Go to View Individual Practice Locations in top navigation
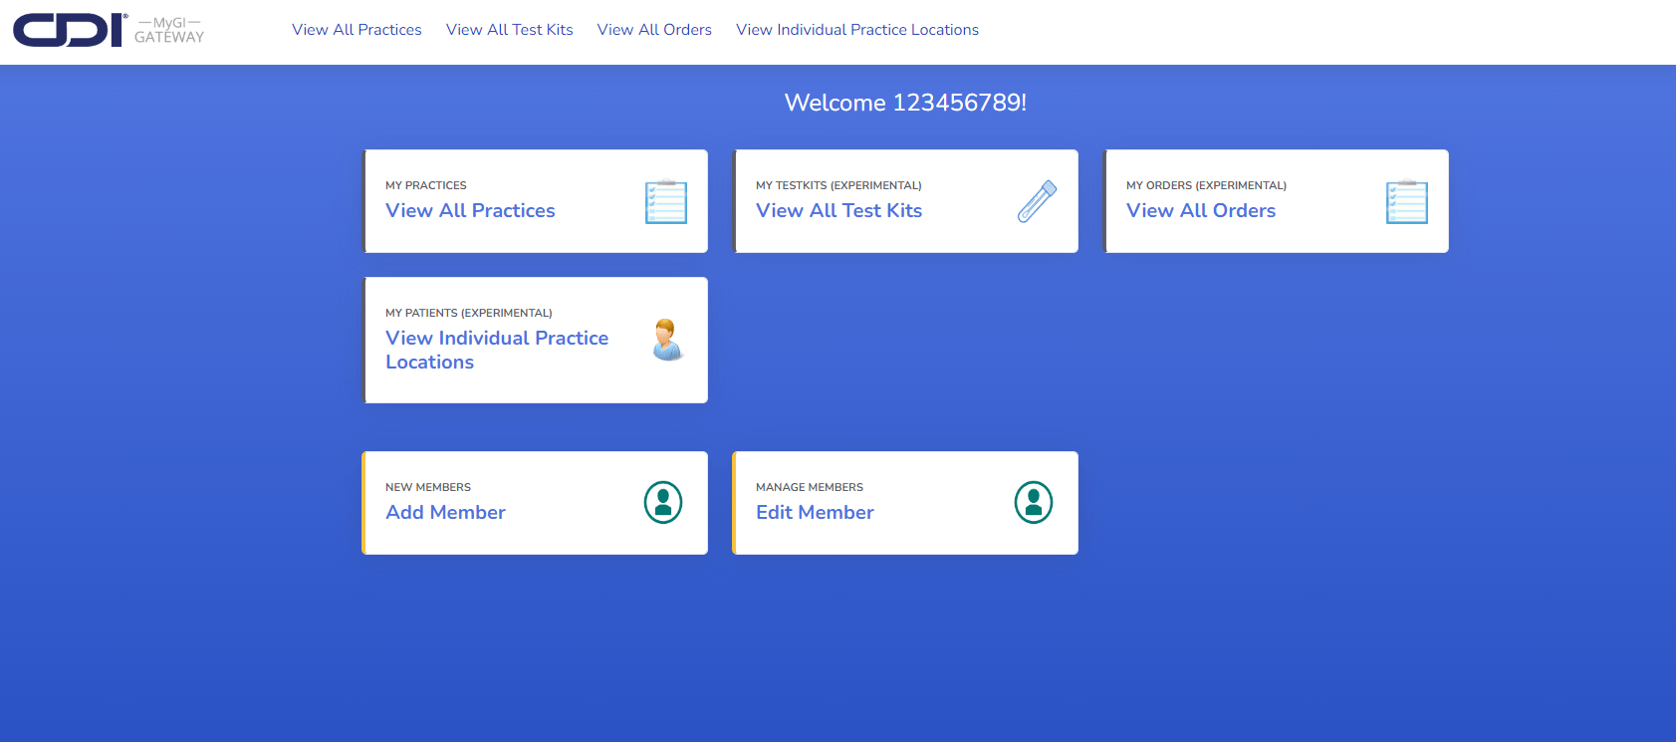 click(x=856, y=30)
